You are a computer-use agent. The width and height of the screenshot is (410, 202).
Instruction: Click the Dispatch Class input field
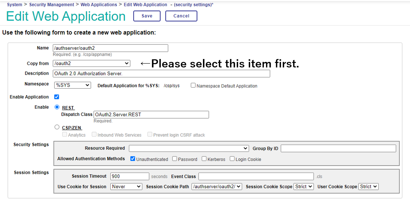pos(151,115)
